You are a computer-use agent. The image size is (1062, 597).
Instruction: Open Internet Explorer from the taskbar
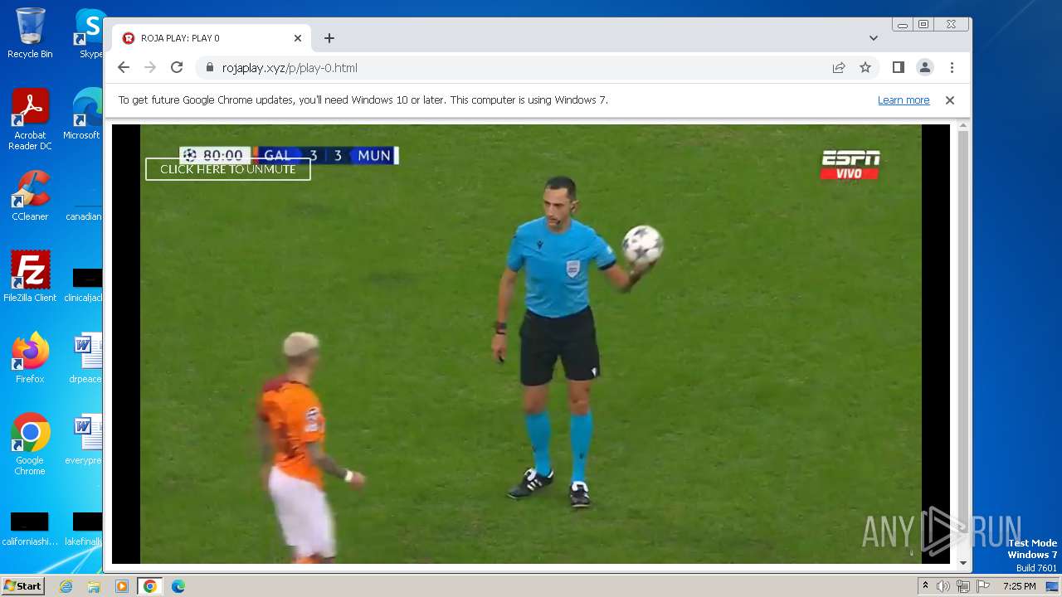click(x=66, y=586)
